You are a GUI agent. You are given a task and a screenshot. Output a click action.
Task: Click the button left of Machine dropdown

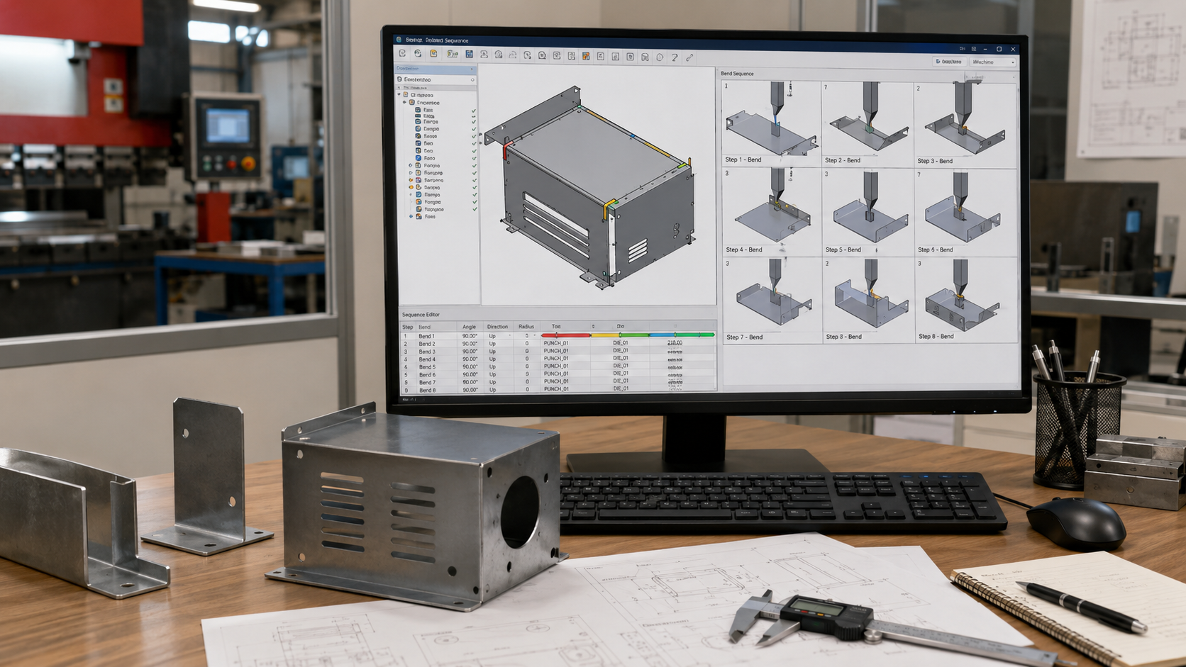coord(949,62)
